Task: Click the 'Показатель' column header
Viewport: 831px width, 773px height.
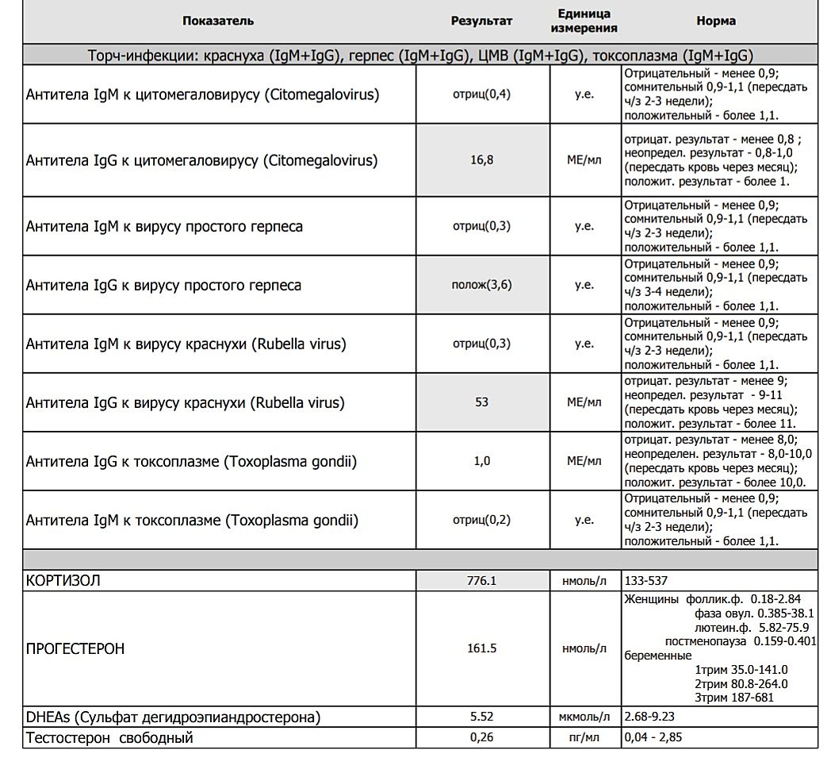Action: coord(218,21)
